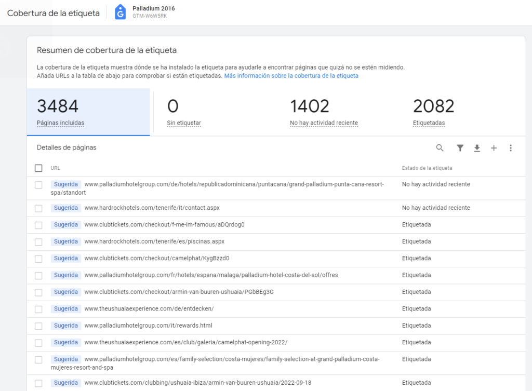Check the clubtickets camelphat checkout row
532x391 pixels.
38,258
